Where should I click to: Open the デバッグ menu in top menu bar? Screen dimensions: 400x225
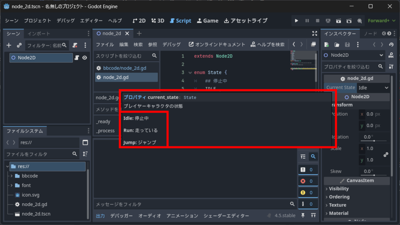point(66,21)
